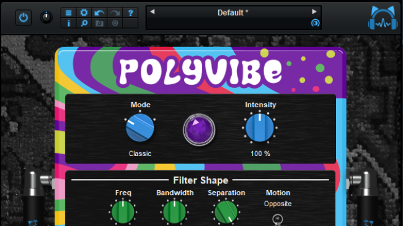Viewport: 403px width, 226px height.
Task: Adjust the small black gain knob
Action: [x=46, y=17]
